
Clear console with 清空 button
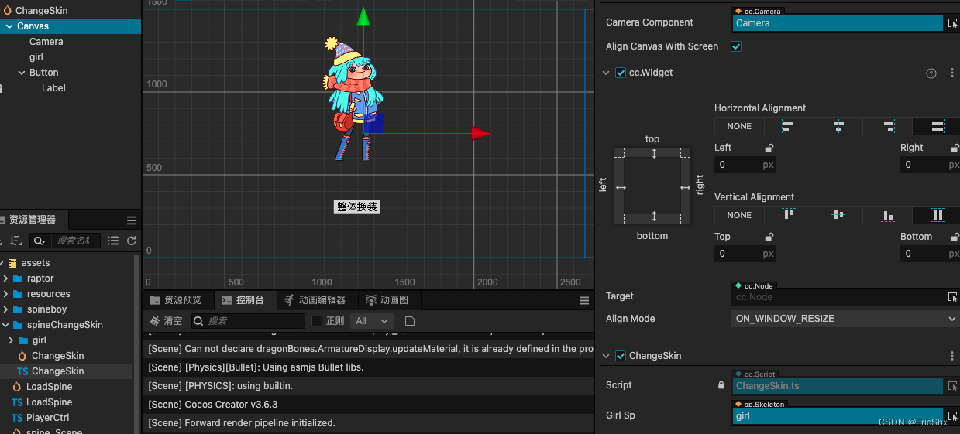pyautogui.click(x=167, y=321)
